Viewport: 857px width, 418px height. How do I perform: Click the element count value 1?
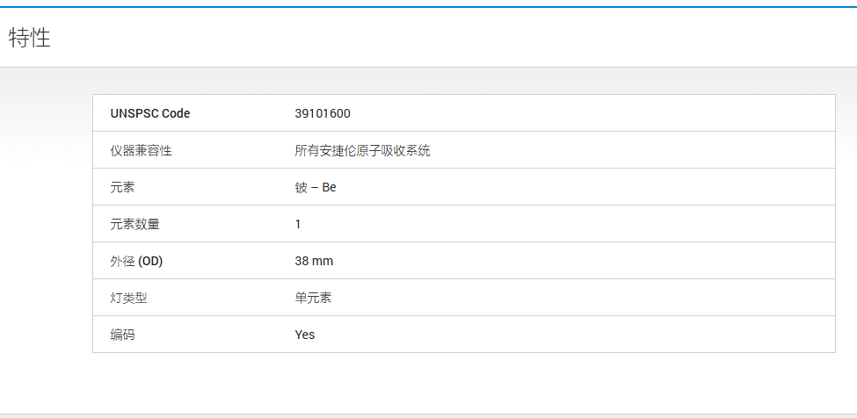pyautogui.click(x=298, y=224)
